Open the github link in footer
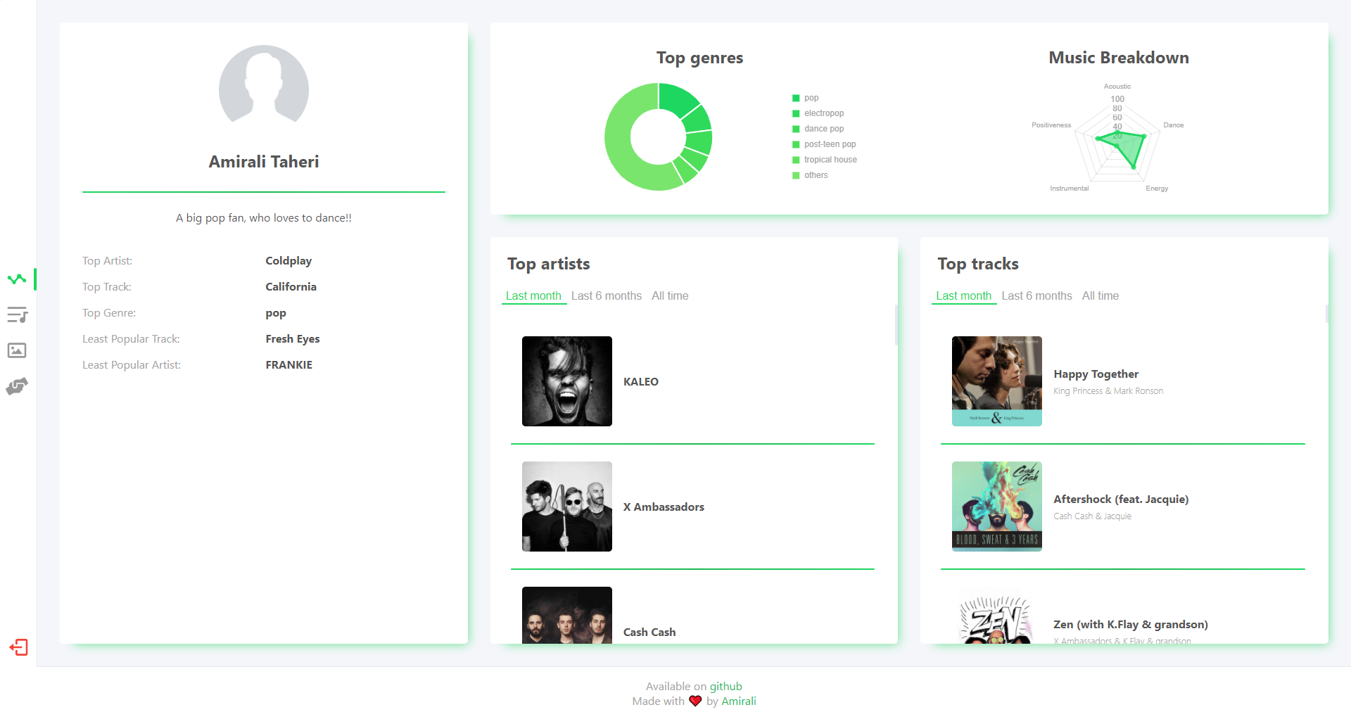This screenshot has width=1351, height=719. [725, 686]
